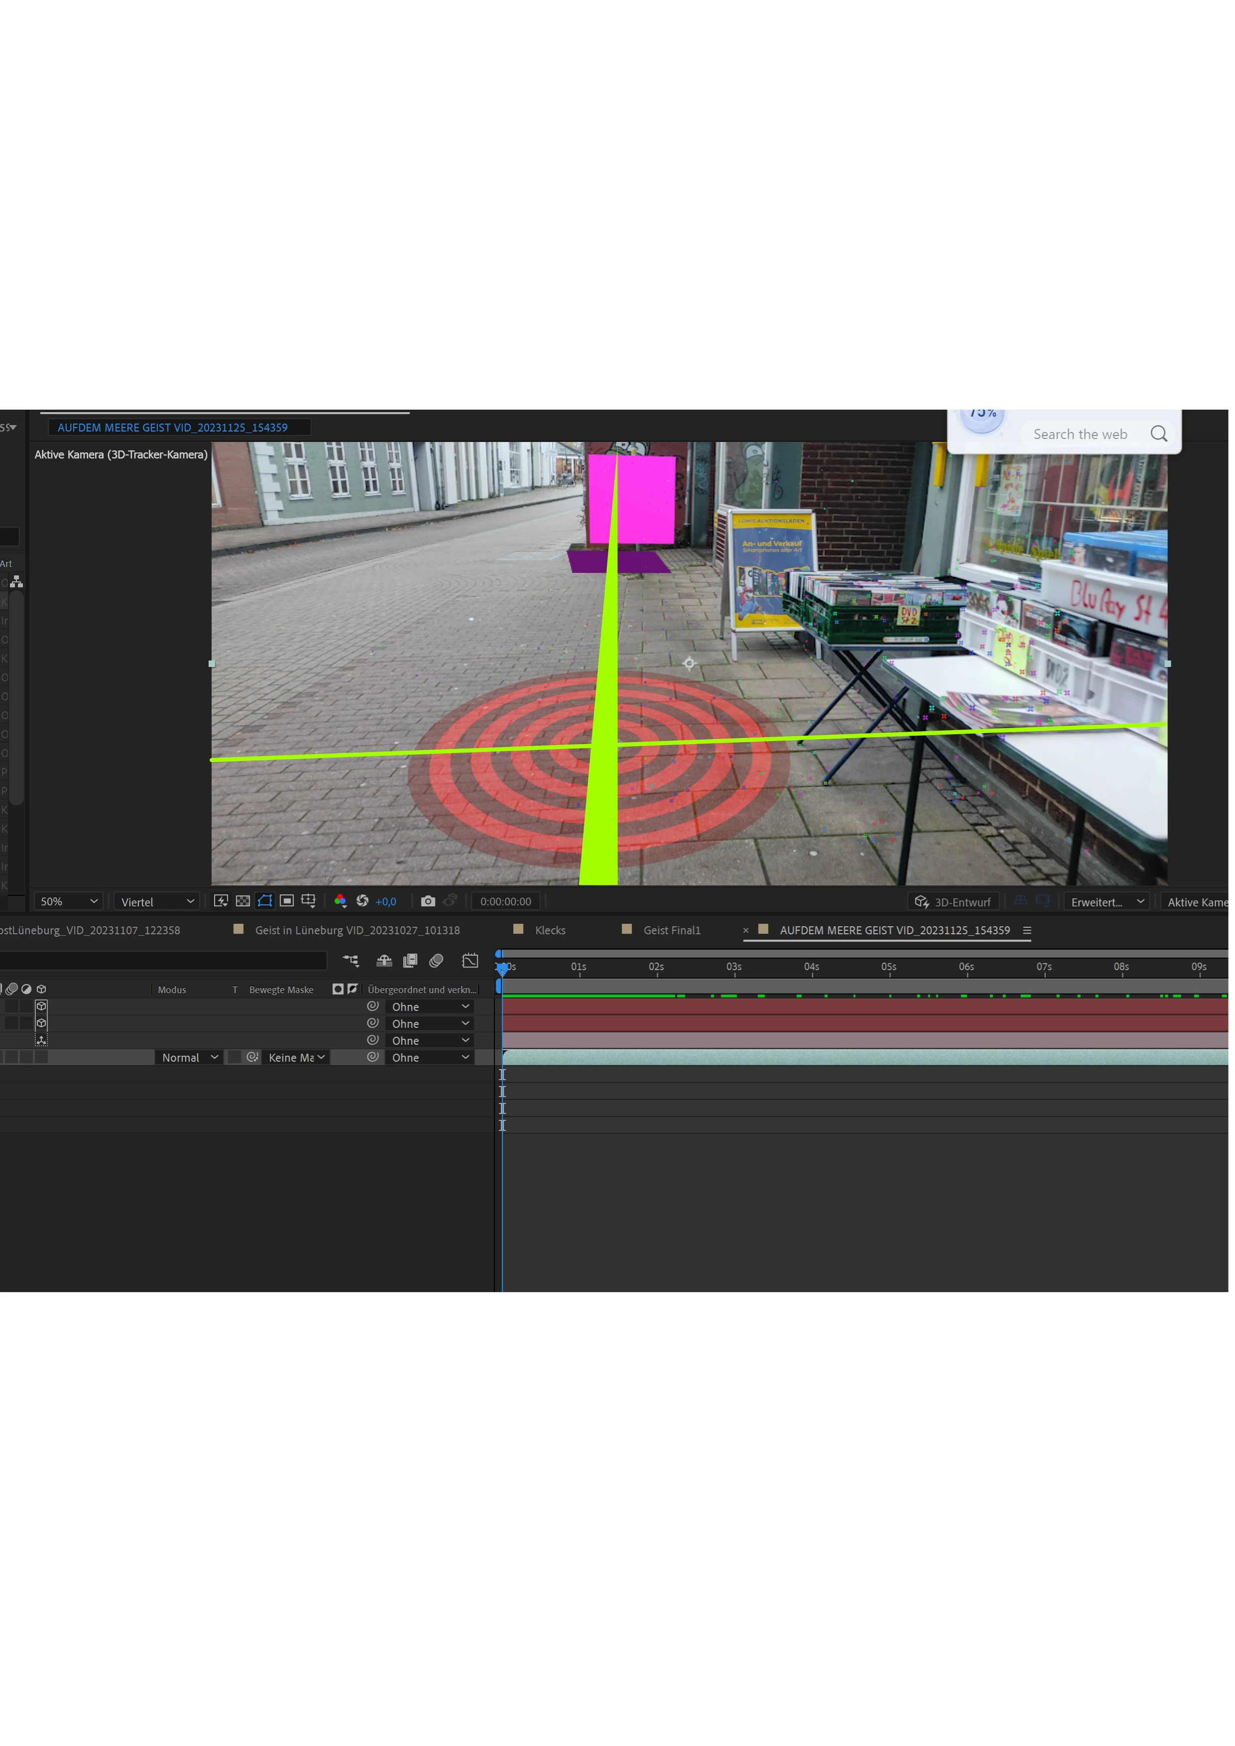This screenshot has width=1235, height=1746.
Task: Toggle 3D layer switch on first layer
Action: [x=42, y=1006]
